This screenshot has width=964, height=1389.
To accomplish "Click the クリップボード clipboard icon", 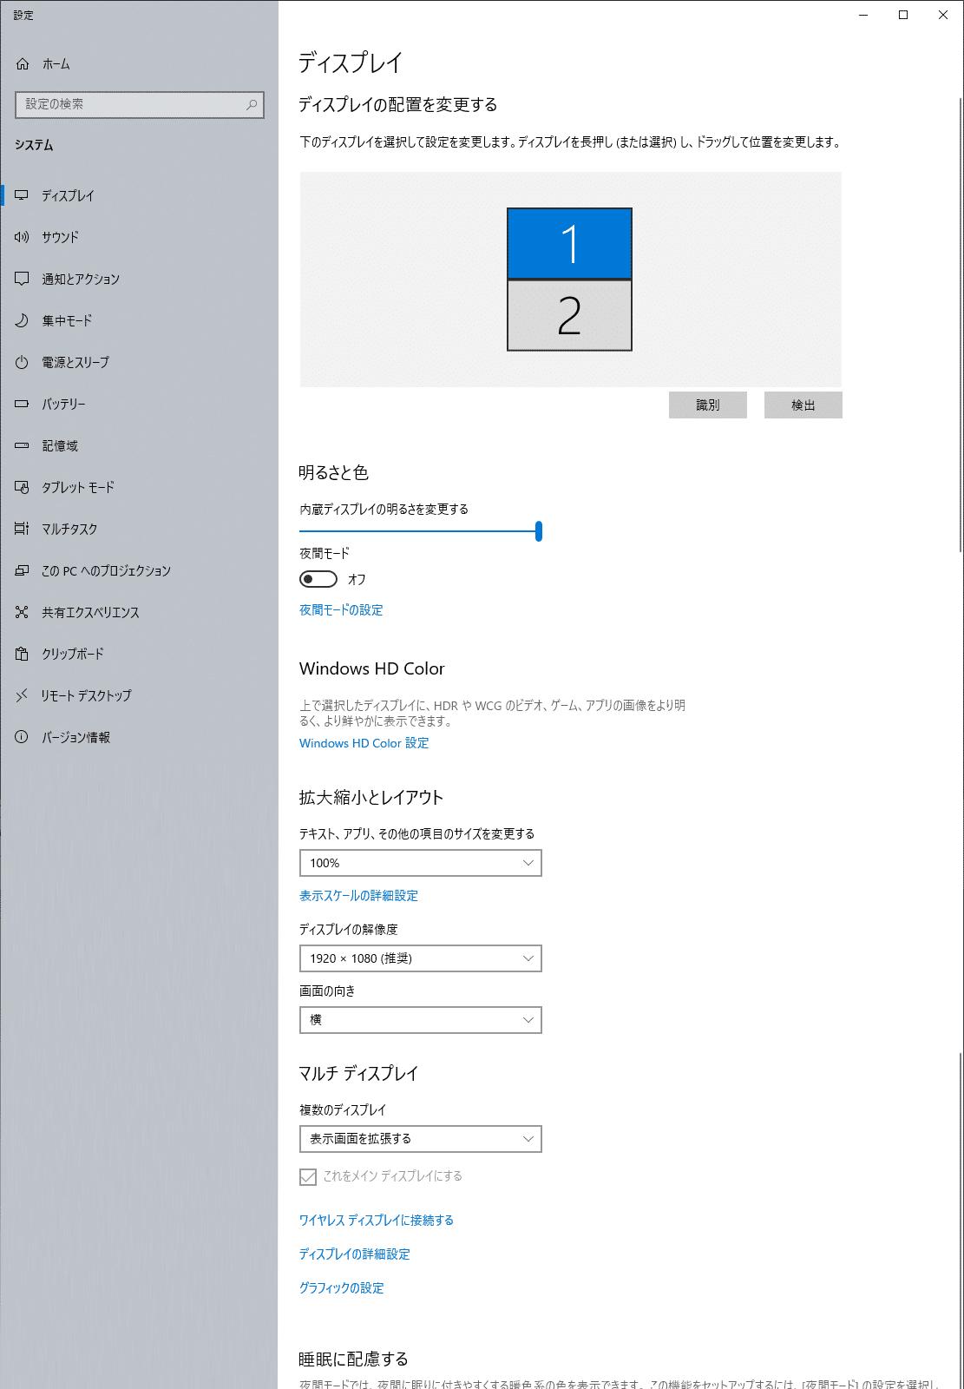I will pos(22,654).
